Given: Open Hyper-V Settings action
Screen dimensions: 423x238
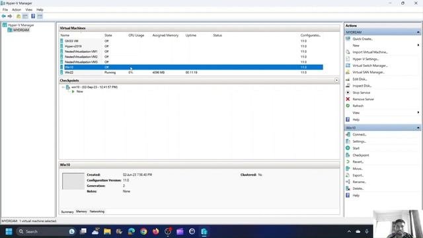Looking at the screenshot, I should pyautogui.click(x=365, y=59).
